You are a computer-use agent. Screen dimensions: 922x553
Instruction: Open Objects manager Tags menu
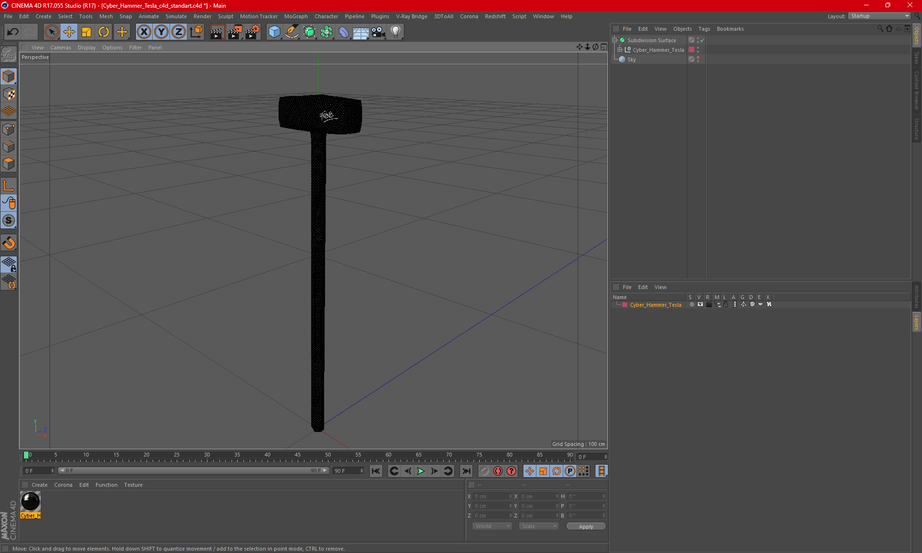(x=704, y=29)
